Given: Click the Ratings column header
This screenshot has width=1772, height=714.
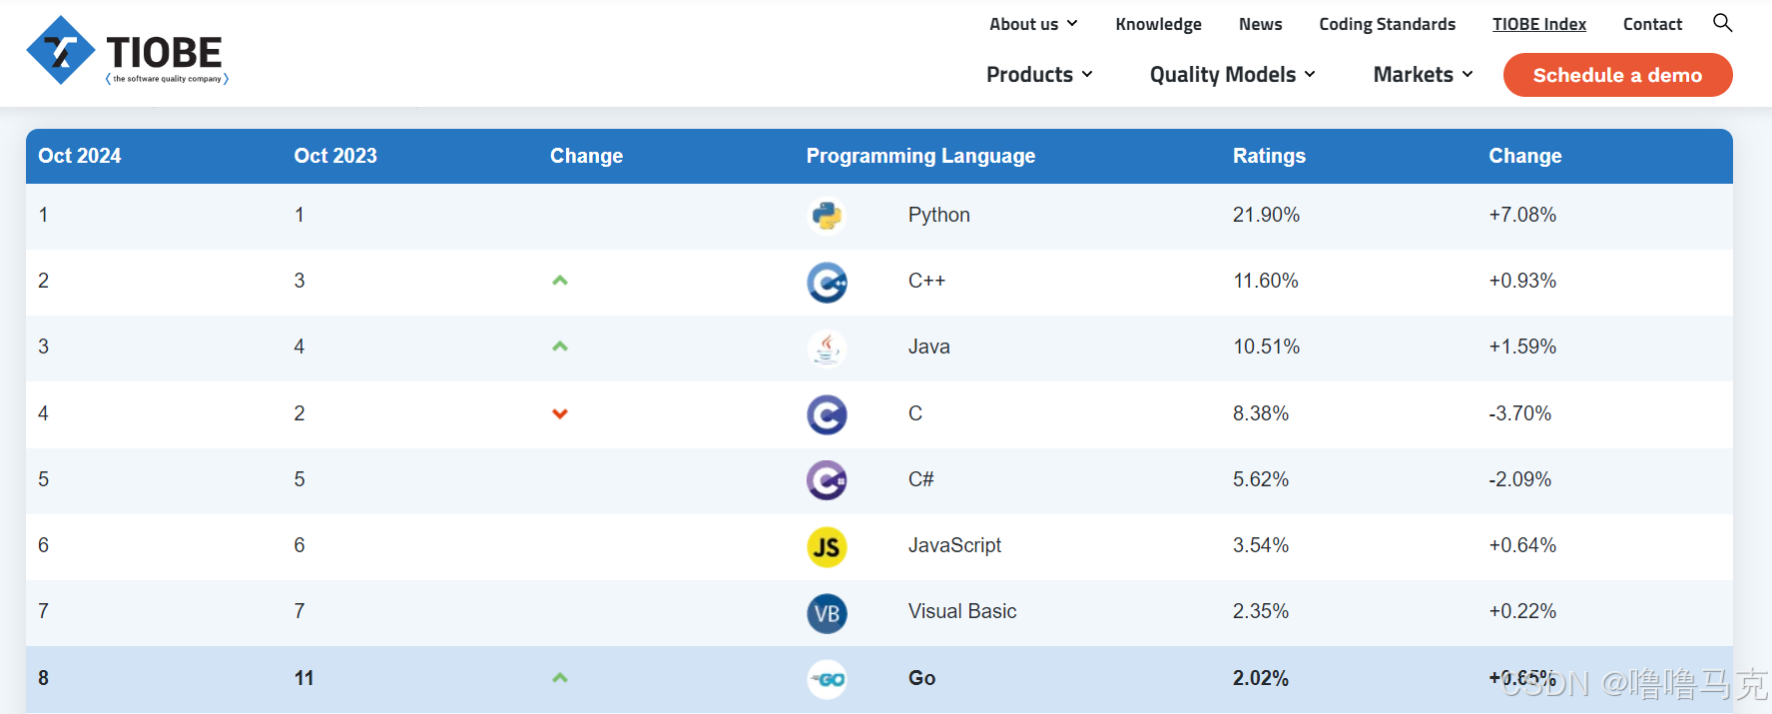Looking at the screenshot, I should pyautogui.click(x=1269, y=156).
